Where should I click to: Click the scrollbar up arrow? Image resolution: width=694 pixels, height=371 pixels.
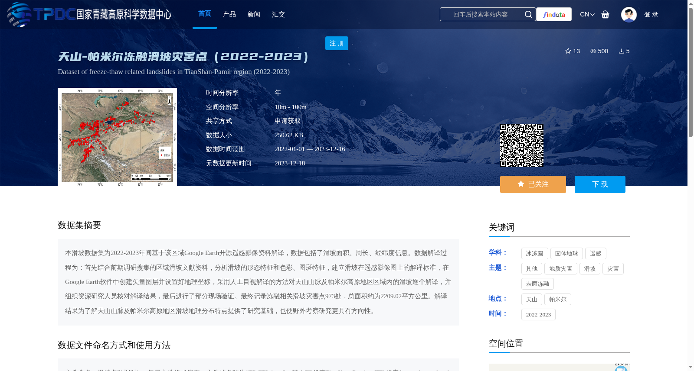(691, 3)
